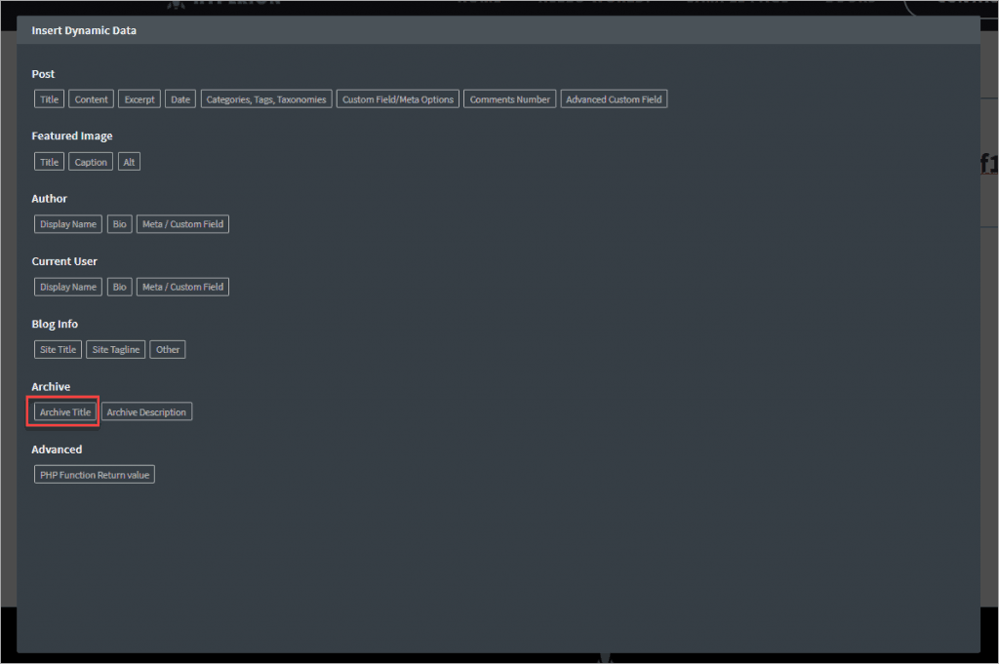This screenshot has width=999, height=664.
Task: Select Featured Image Caption
Action: 91,162
